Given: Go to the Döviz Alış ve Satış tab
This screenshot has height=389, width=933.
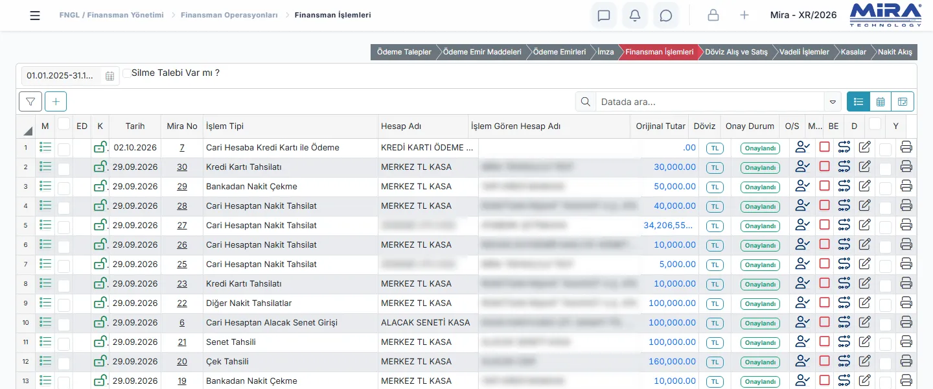Looking at the screenshot, I should point(736,52).
